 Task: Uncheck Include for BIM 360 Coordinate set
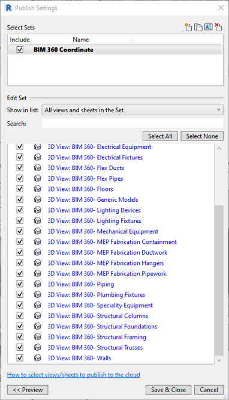click(20, 49)
